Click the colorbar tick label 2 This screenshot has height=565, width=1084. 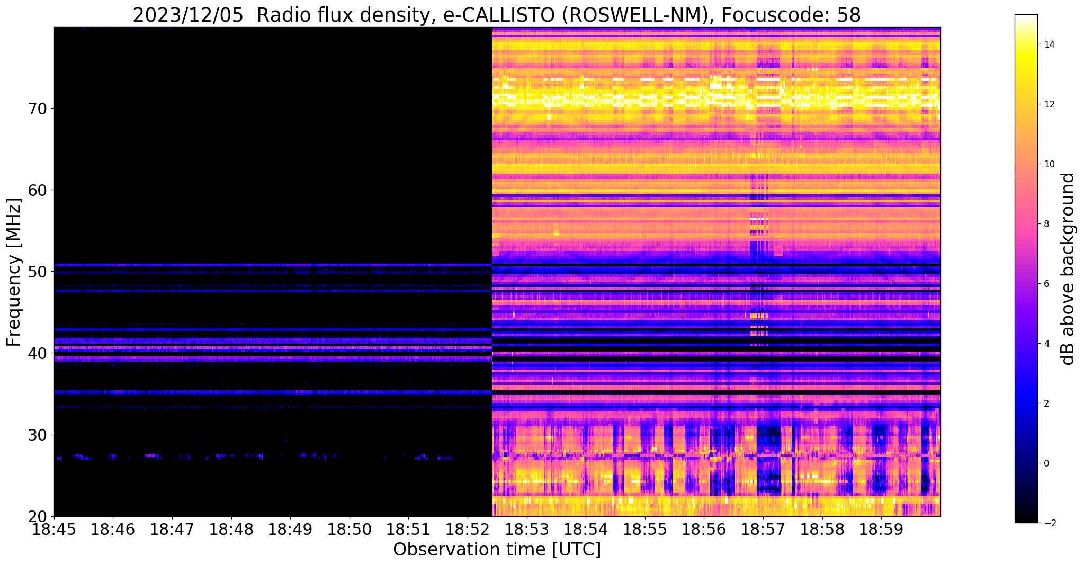(1046, 403)
